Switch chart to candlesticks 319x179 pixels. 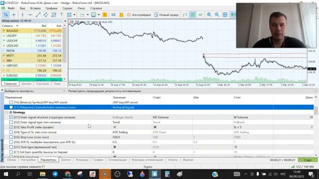coord(192,14)
